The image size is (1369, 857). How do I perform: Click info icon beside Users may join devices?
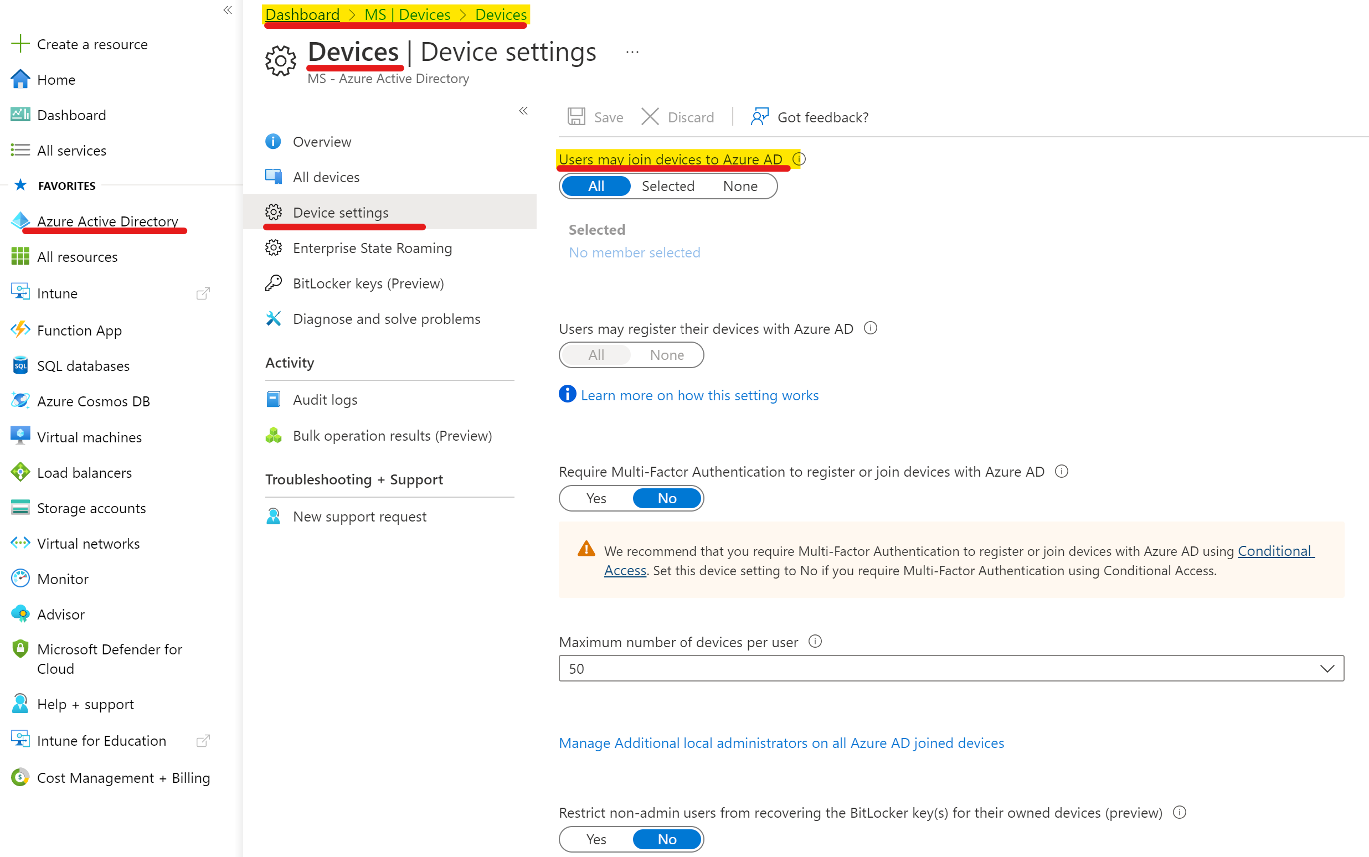(799, 159)
